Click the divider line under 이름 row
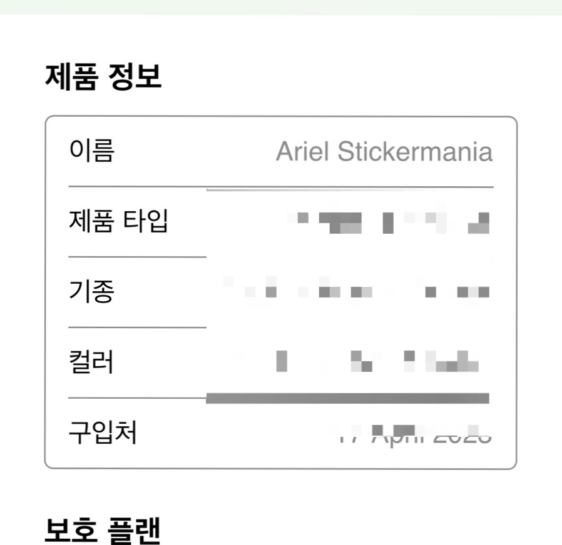562x545 pixels. point(281,187)
